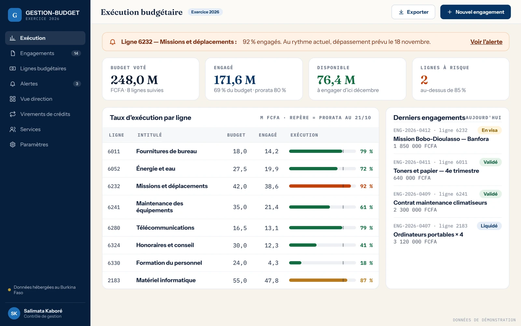Click the 171,6 M engagé value

click(234, 80)
